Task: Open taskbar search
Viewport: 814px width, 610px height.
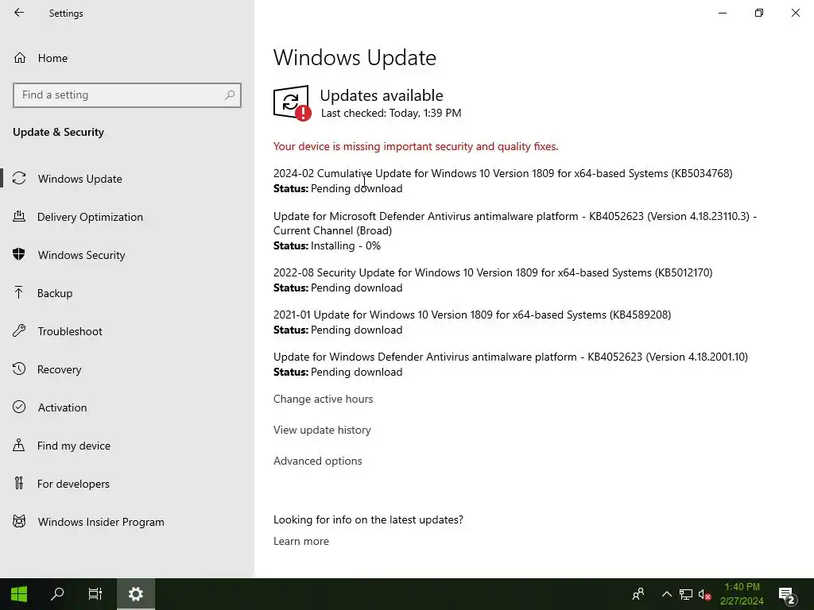Action: pos(57,594)
